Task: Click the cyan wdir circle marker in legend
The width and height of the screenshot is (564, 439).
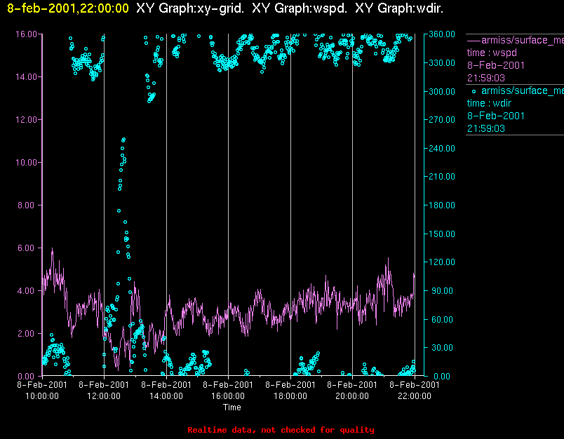Action: tap(474, 91)
